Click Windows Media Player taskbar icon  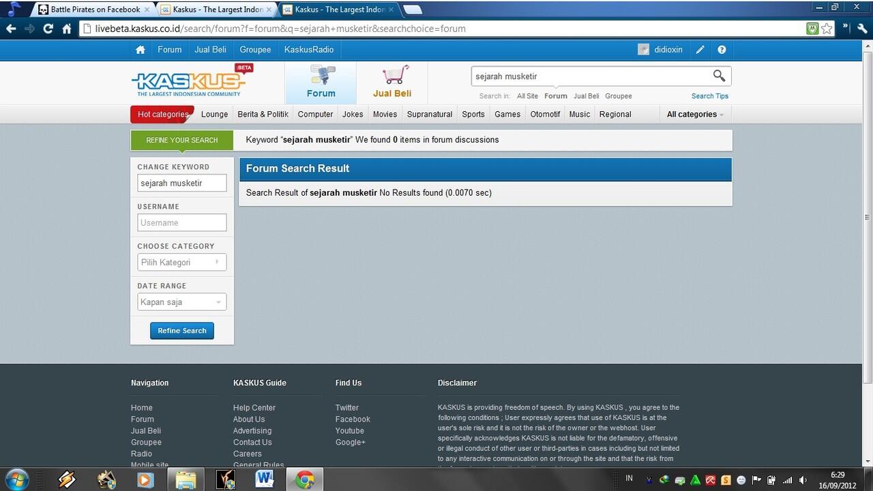tap(145, 479)
